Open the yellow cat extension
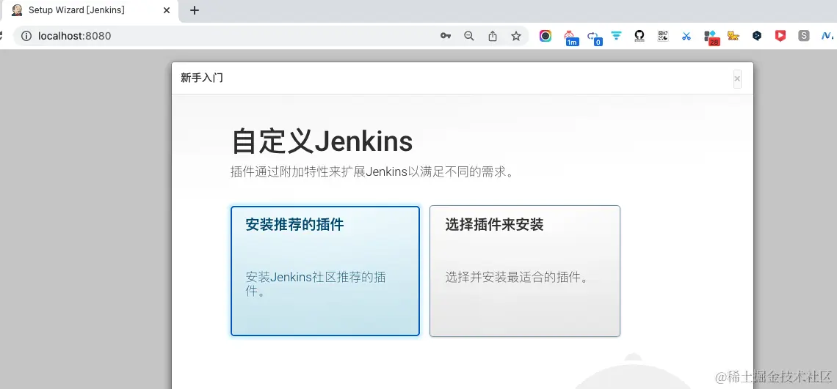Screen dimensions: 837x389 [733, 36]
